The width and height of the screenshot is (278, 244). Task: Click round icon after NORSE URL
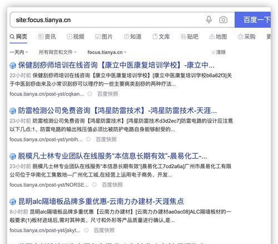point(95,185)
